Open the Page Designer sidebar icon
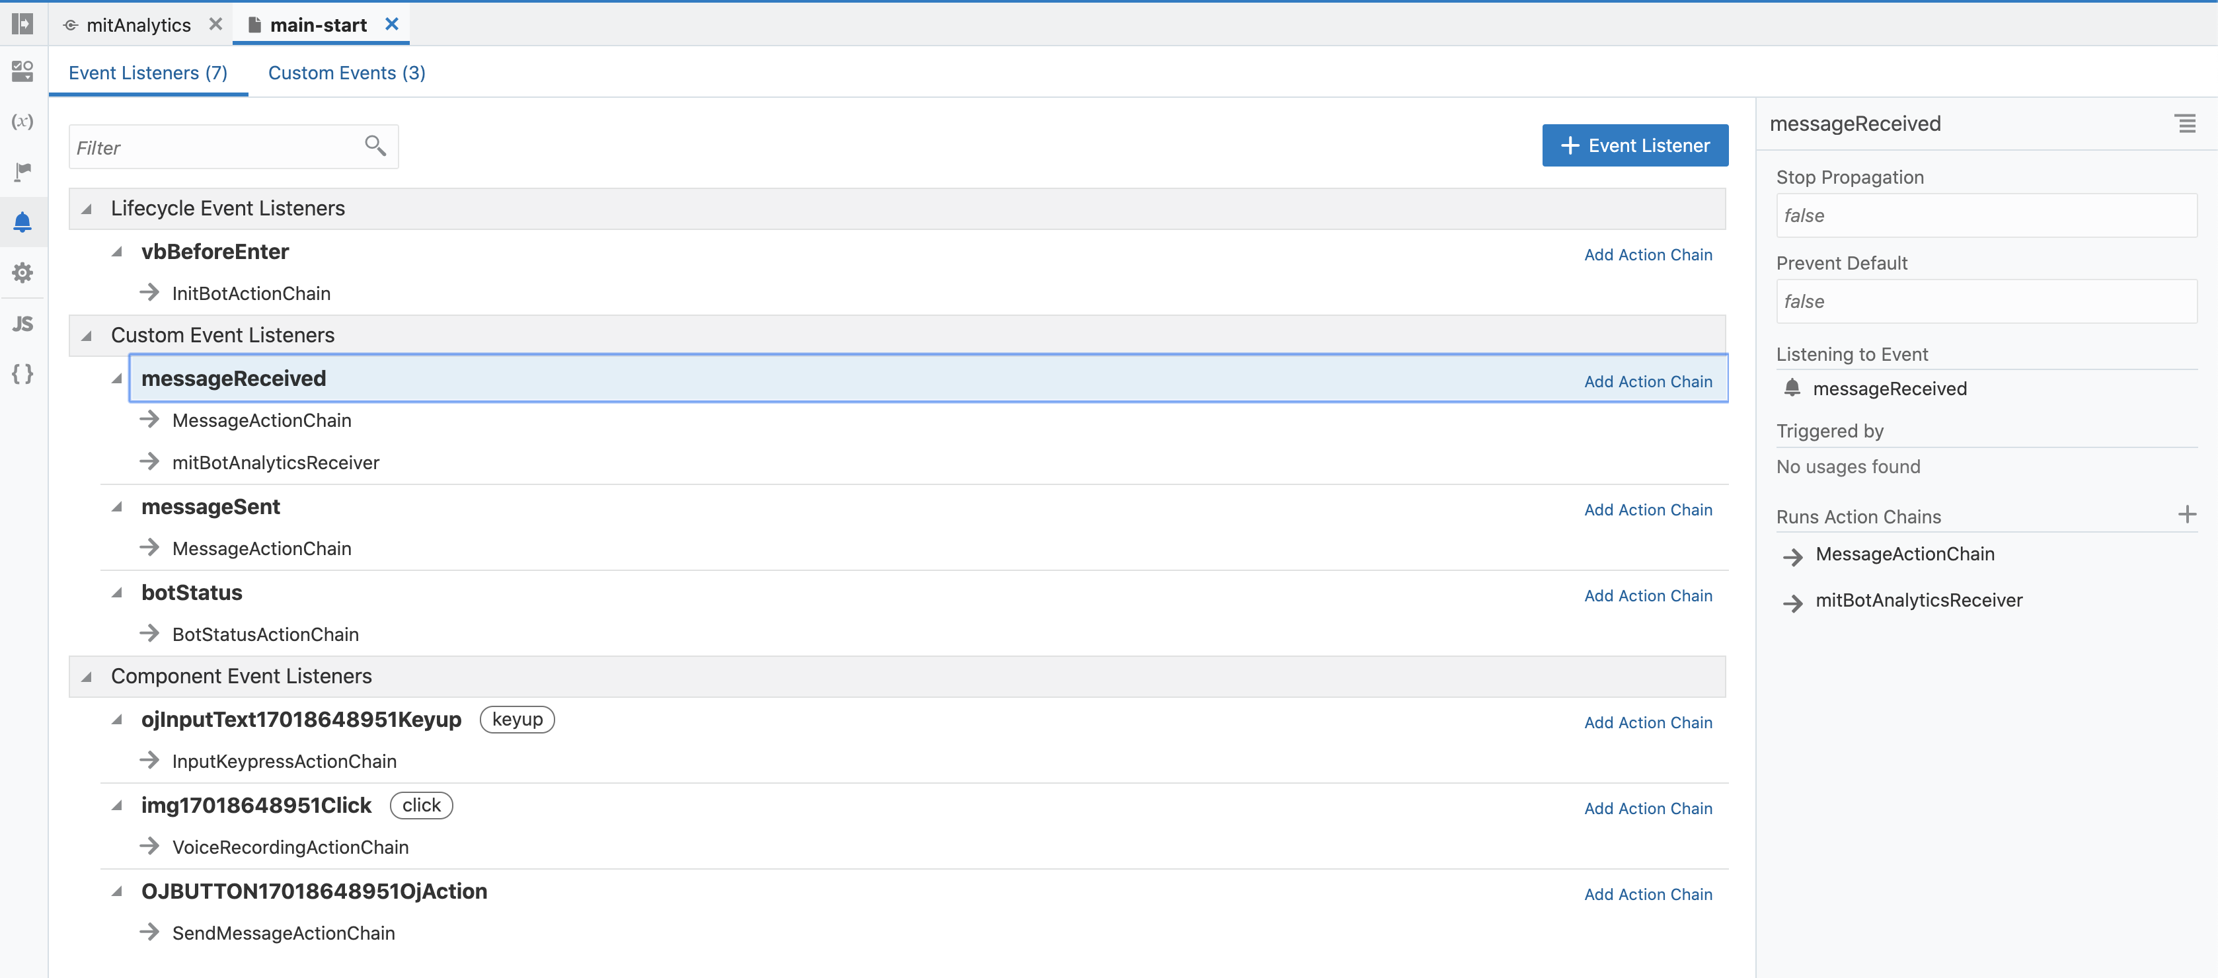 22,71
